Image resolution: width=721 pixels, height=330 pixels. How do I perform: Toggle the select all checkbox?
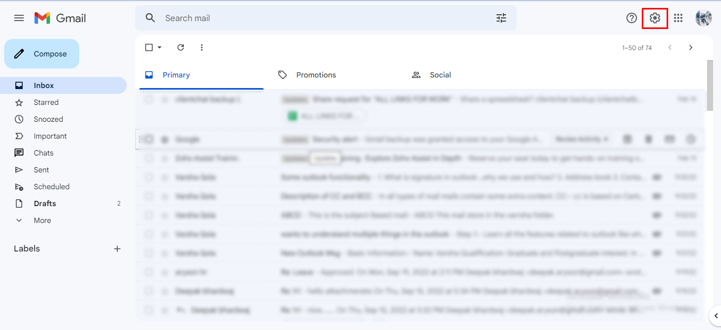tap(149, 47)
